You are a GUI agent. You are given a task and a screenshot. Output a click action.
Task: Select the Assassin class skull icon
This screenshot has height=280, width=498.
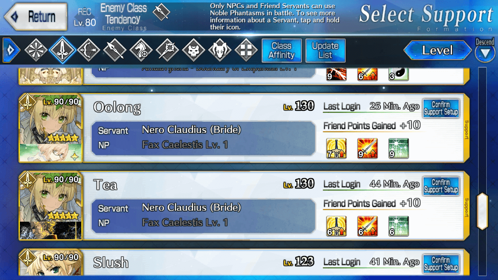[193, 50]
